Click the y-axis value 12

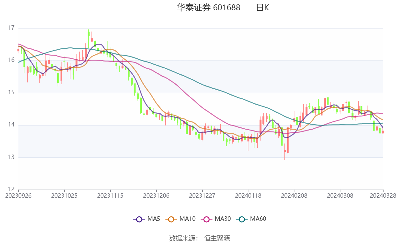(11, 190)
